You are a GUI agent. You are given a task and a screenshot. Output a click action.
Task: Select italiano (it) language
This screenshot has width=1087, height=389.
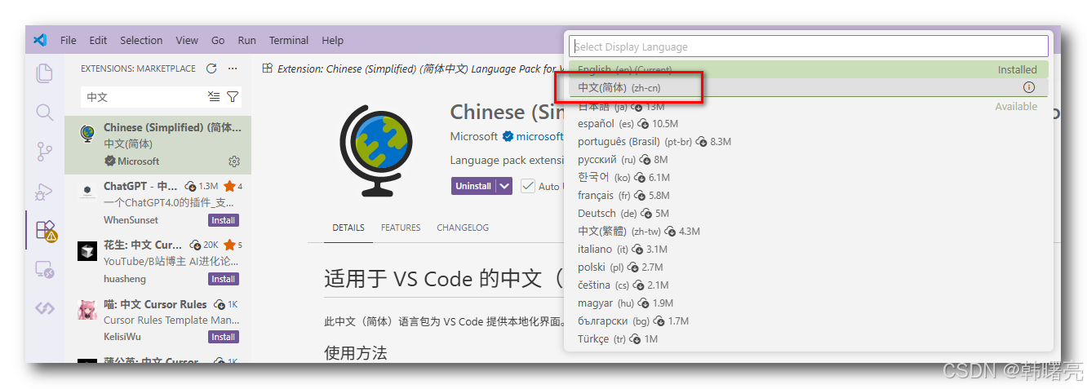808,250
